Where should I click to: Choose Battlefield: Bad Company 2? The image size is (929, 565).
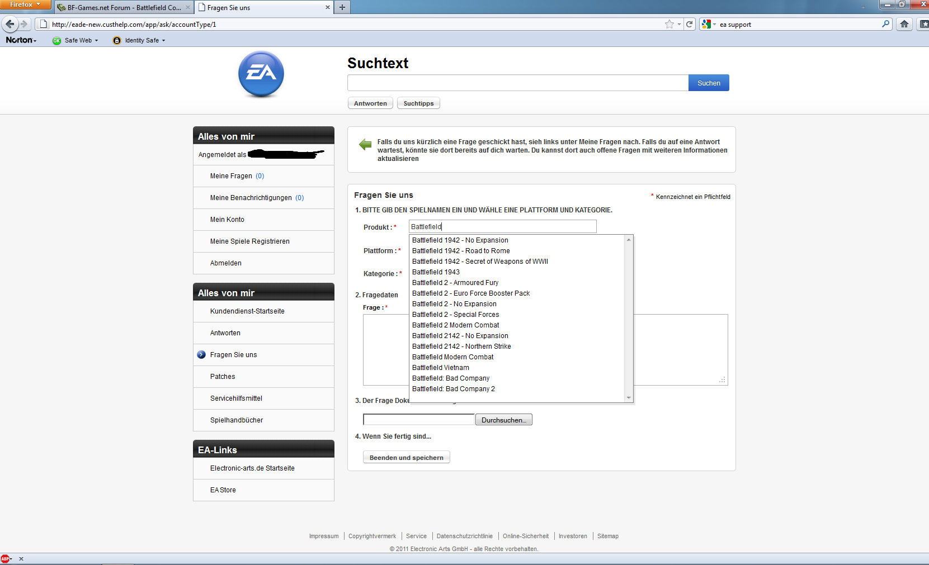[454, 389]
